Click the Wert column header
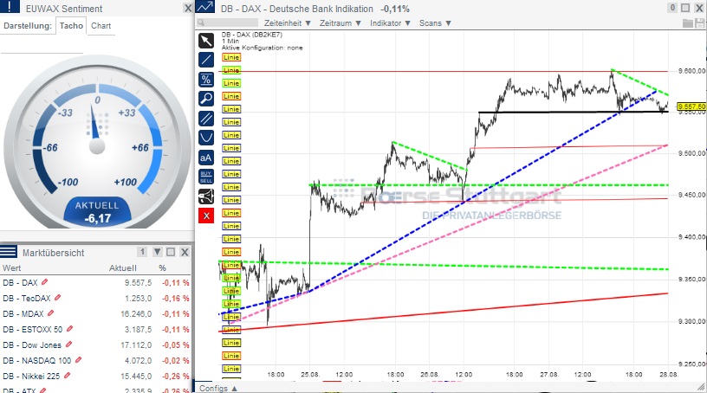Viewport: 707px width, 393px height. [x=12, y=268]
